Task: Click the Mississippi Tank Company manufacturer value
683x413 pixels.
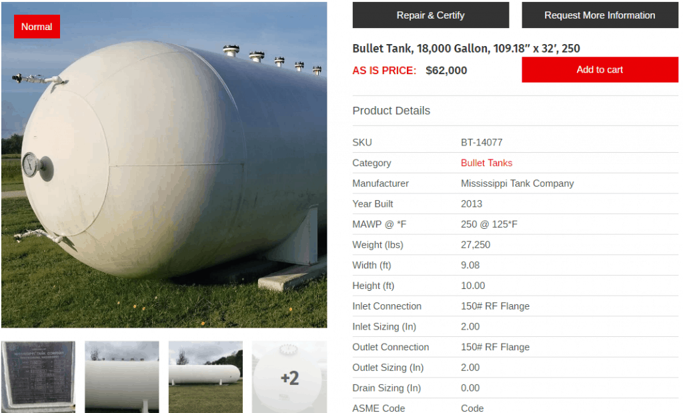Action: pyautogui.click(x=517, y=183)
